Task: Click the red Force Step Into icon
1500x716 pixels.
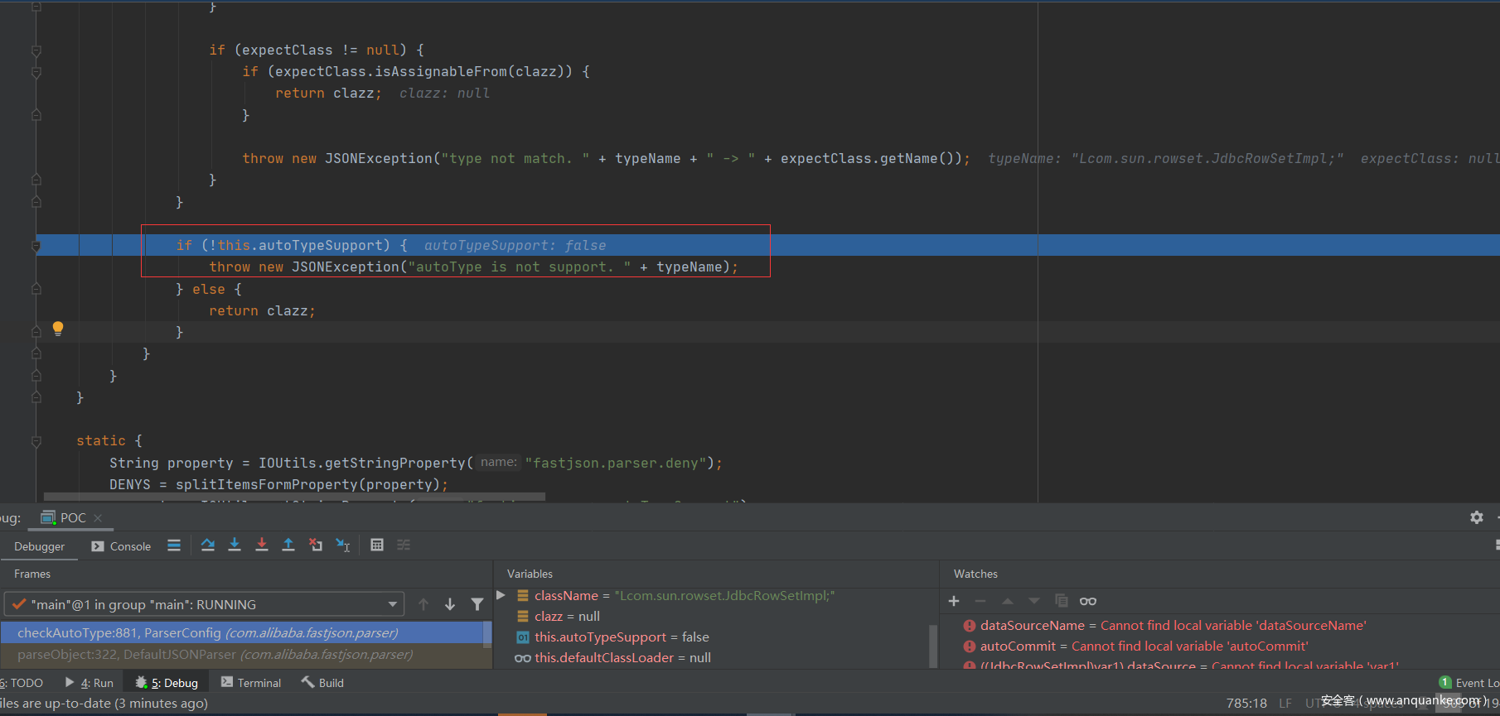Action: pos(262,545)
